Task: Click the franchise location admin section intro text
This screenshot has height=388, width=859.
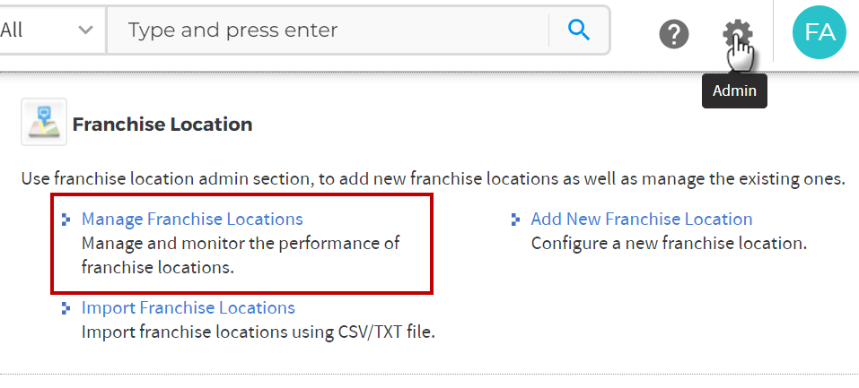Action: click(x=433, y=179)
